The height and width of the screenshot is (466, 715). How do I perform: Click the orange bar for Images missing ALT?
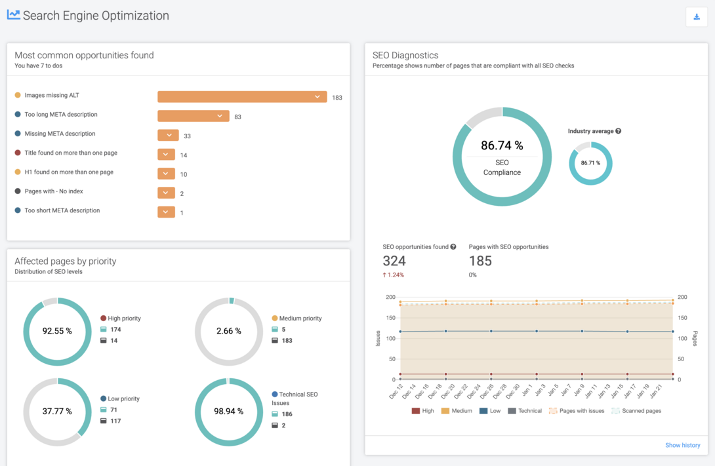[242, 96]
